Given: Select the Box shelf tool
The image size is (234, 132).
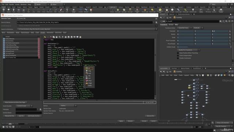Looking at the screenshot, I should pos(4,10).
